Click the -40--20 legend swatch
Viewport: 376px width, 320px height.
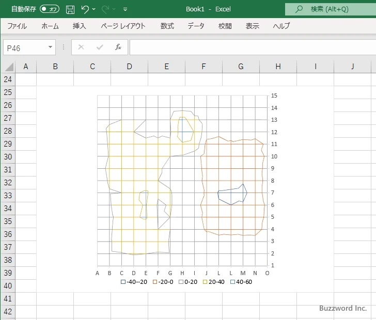[123, 282]
